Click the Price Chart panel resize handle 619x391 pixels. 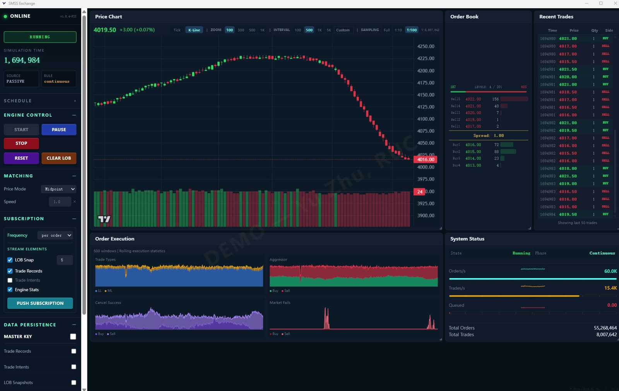[x=441, y=228]
